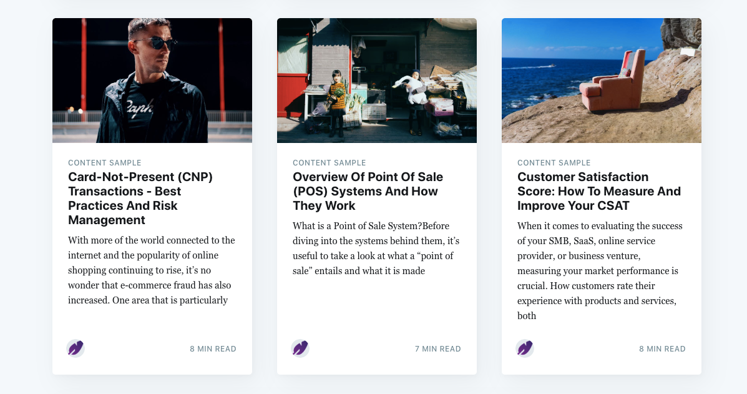Screen dimensions: 747x394
Task: Open Customer Satisfaction Score article title
Action: tap(599, 191)
